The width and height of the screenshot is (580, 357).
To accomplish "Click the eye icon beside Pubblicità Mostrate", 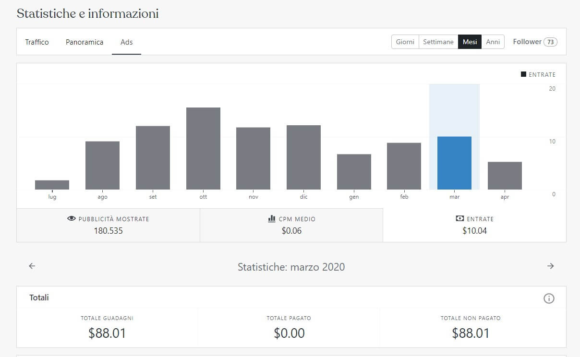I will [72, 219].
